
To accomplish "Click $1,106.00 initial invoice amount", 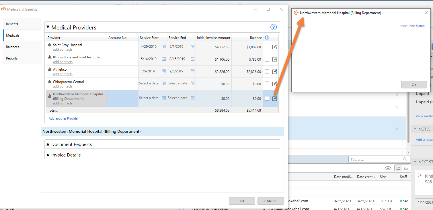I will click(222, 60).
